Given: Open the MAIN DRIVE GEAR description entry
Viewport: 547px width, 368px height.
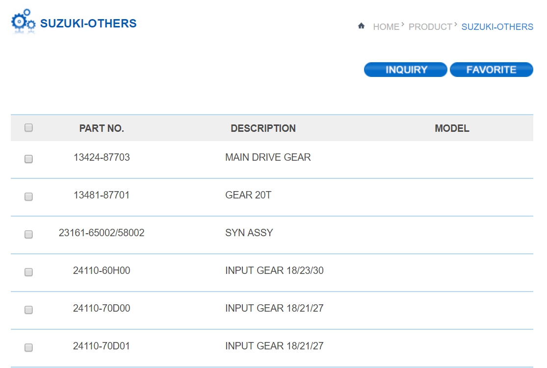Looking at the screenshot, I should tap(268, 157).
